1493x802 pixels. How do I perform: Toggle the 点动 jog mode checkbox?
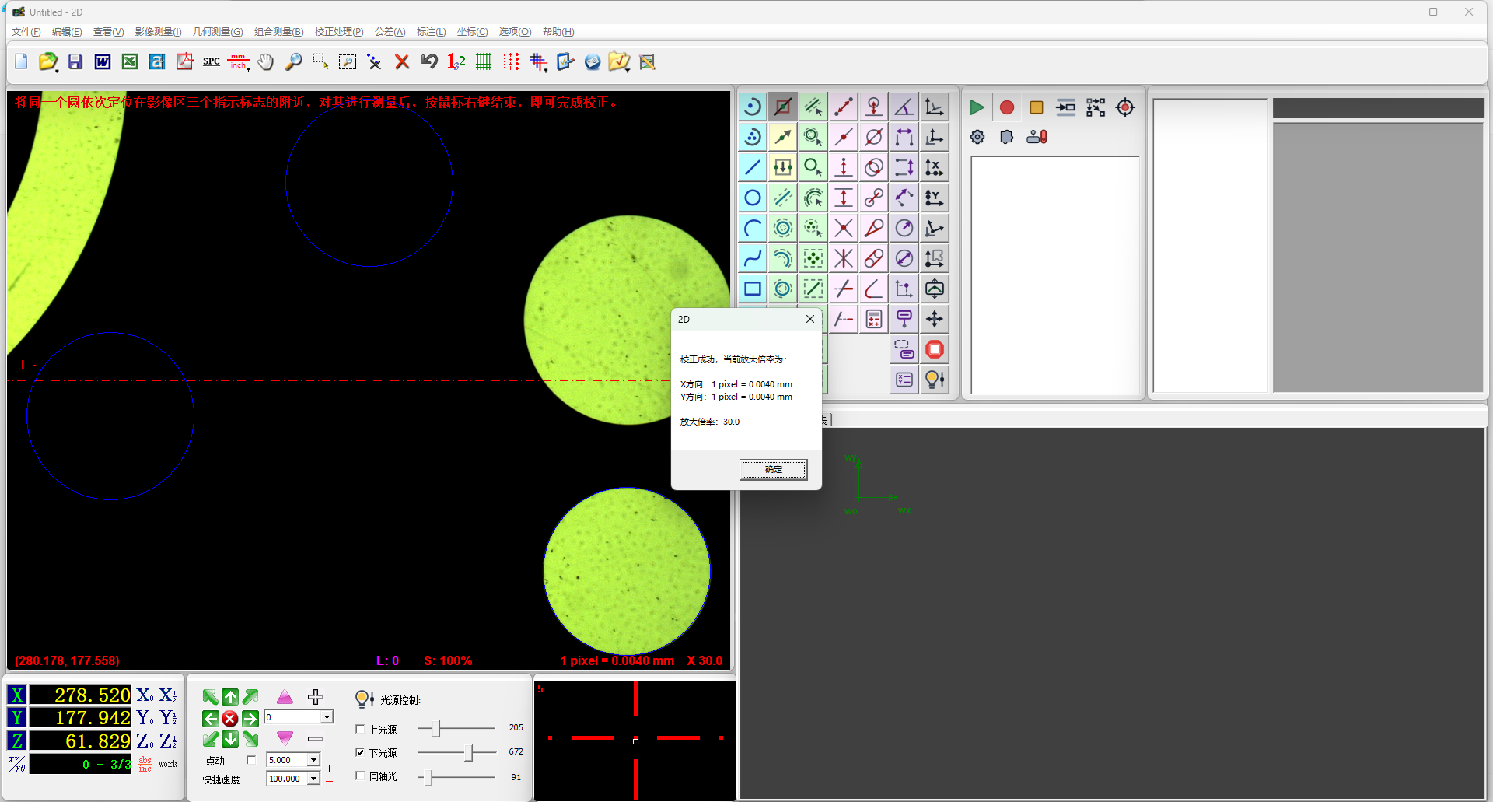coord(250,760)
